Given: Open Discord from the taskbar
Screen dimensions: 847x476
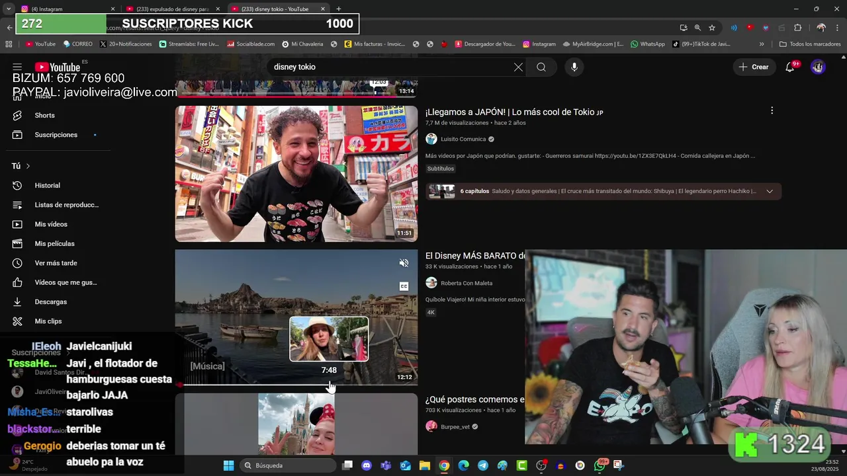Looking at the screenshot, I should pyautogui.click(x=367, y=465).
